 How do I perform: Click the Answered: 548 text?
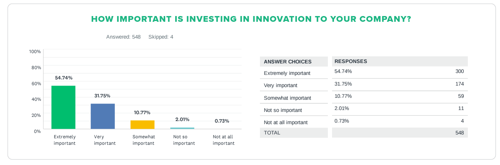tap(123, 37)
